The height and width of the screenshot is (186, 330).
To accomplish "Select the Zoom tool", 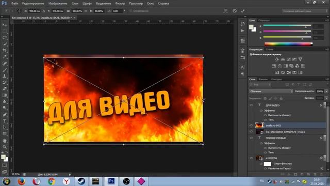I will point(5,147).
